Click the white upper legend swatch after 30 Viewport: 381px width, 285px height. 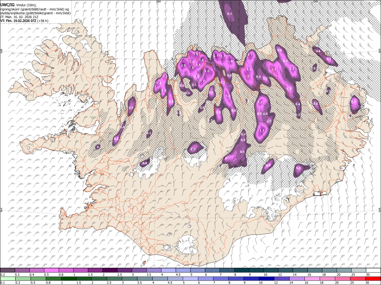point(373,270)
